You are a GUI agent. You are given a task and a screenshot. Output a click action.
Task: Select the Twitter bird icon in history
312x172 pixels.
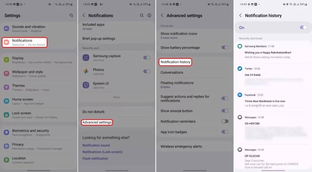tap(240, 68)
